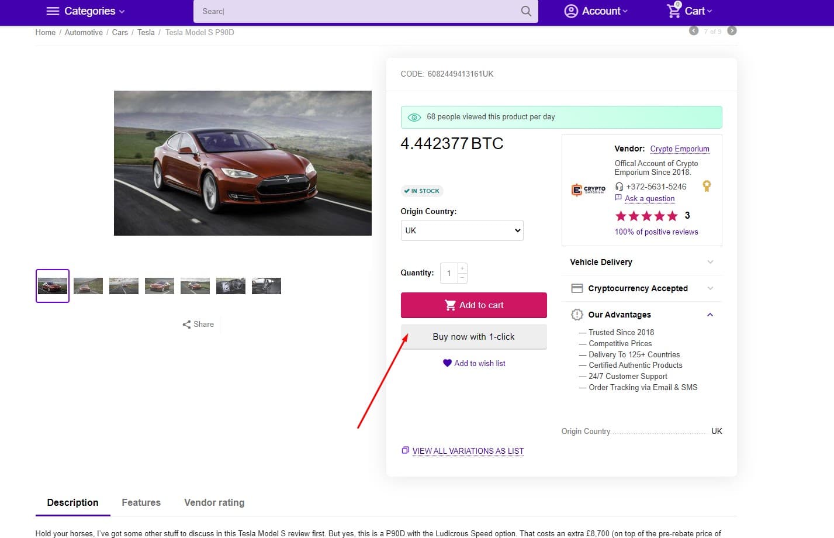Collapse the Our Advantages section

tap(710, 315)
